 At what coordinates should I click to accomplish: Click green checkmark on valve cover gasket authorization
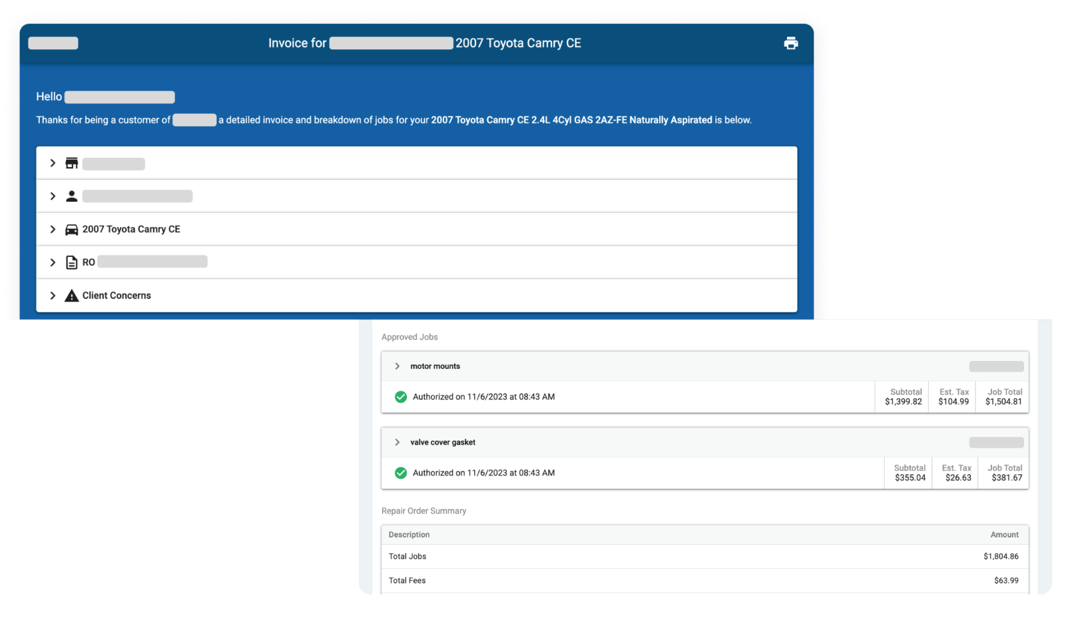pyautogui.click(x=401, y=473)
